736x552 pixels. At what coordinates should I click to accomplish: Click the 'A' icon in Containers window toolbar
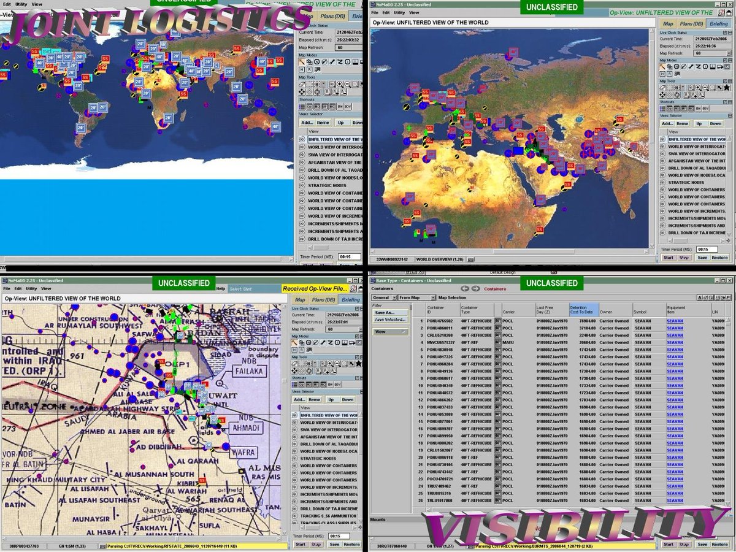(700, 297)
